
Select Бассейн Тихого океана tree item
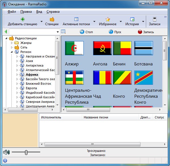pyautogui.click(x=40, y=79)
